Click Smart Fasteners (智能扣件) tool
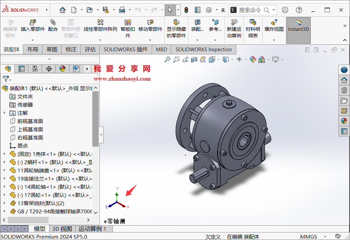Screen dimensions: 350x240 (x=128, y=29)
